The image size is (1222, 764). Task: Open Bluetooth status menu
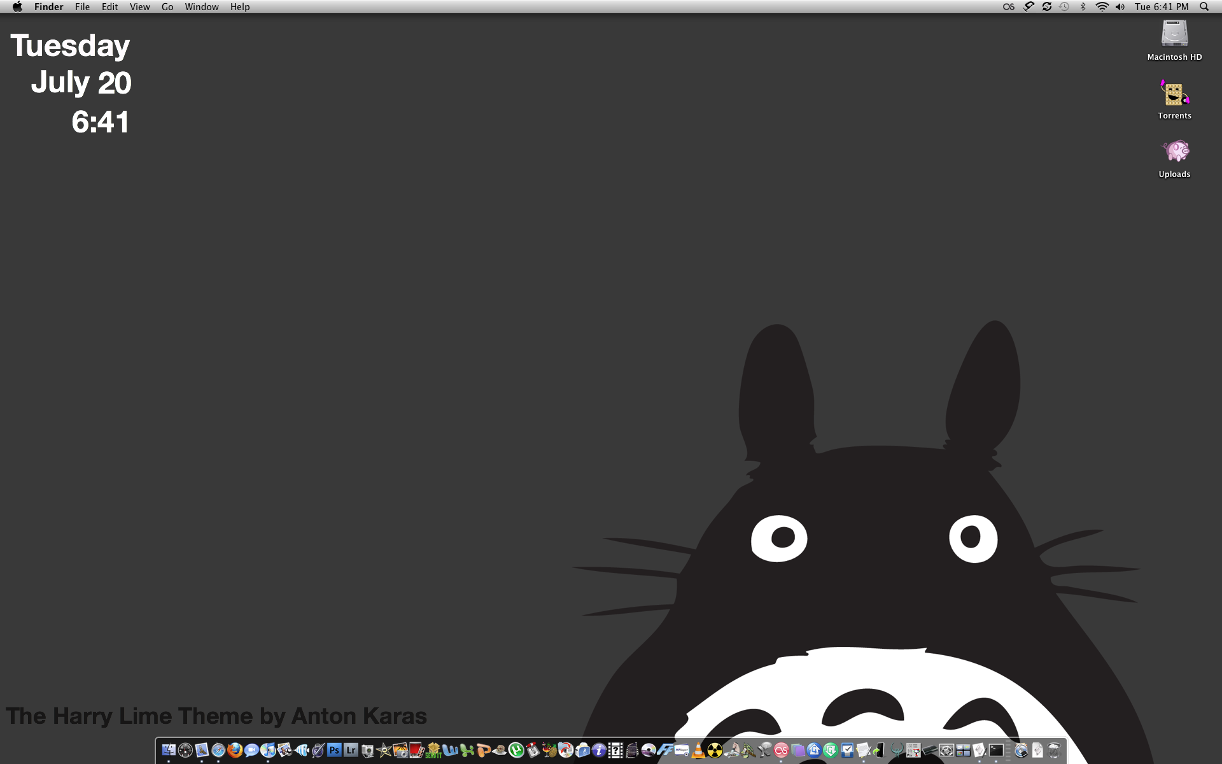coord(1083,7)
